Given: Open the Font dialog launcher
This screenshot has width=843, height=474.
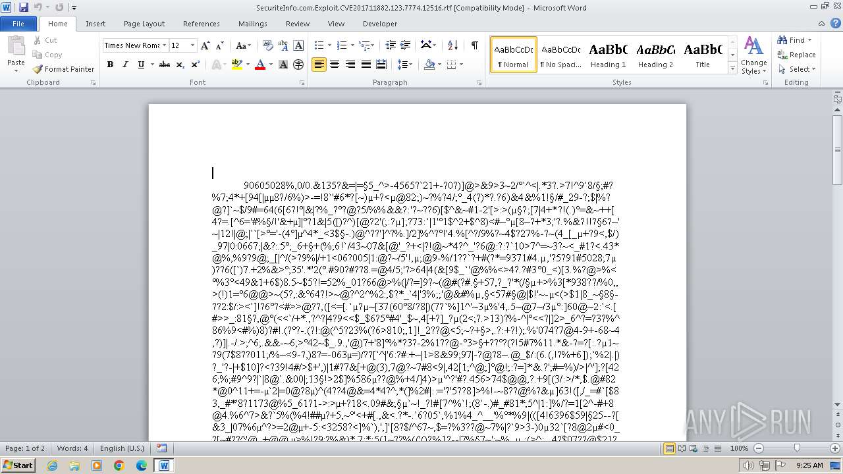Looking at the screenshot, I should coord(302,83).
